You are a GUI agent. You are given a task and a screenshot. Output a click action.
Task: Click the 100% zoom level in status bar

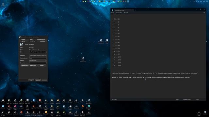click(177, 99)
